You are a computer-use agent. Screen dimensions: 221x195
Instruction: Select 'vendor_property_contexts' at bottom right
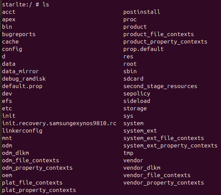pyautogui.click(x=163, y=183)
